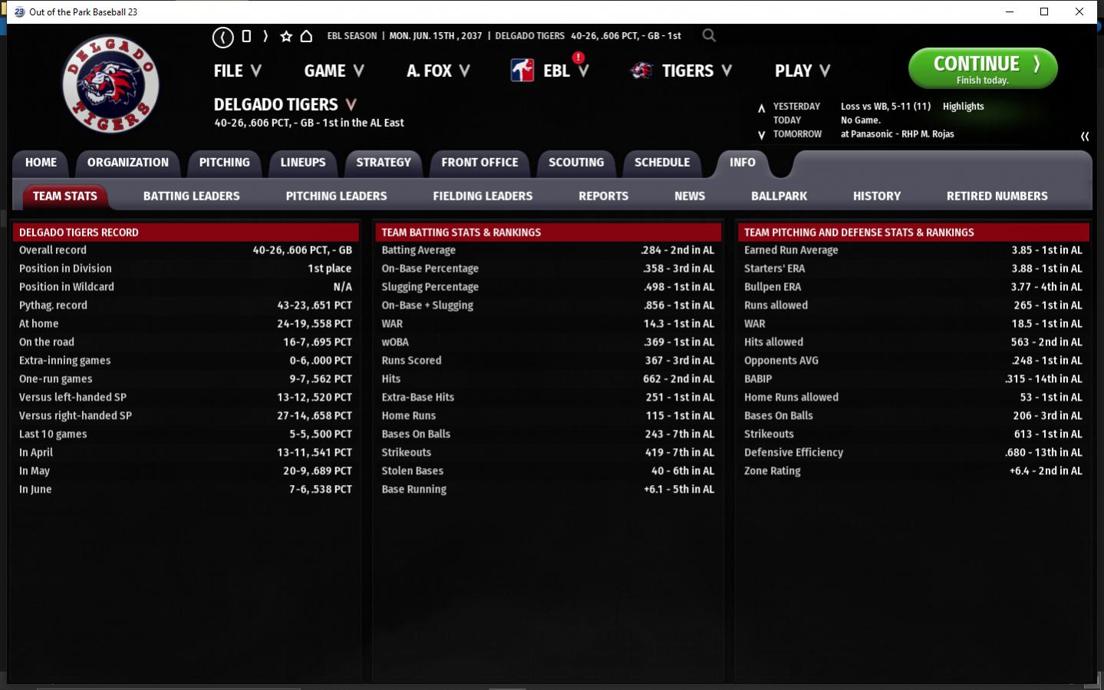View the RETIRED NUMBERS subtab

[x=997, y=196]
